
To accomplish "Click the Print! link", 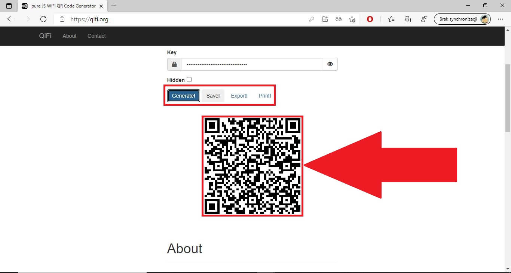I will click(265, 96).
